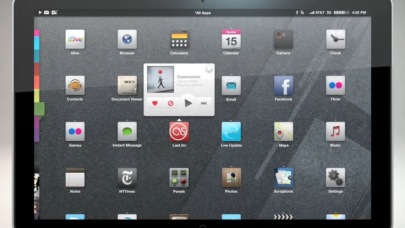Open the Clock app
This screenshot has width=405, height=228.
point(335,39)
